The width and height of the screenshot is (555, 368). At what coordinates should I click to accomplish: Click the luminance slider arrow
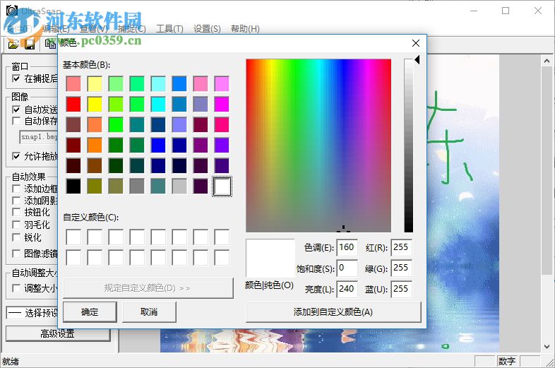click(x=417, y=59)
